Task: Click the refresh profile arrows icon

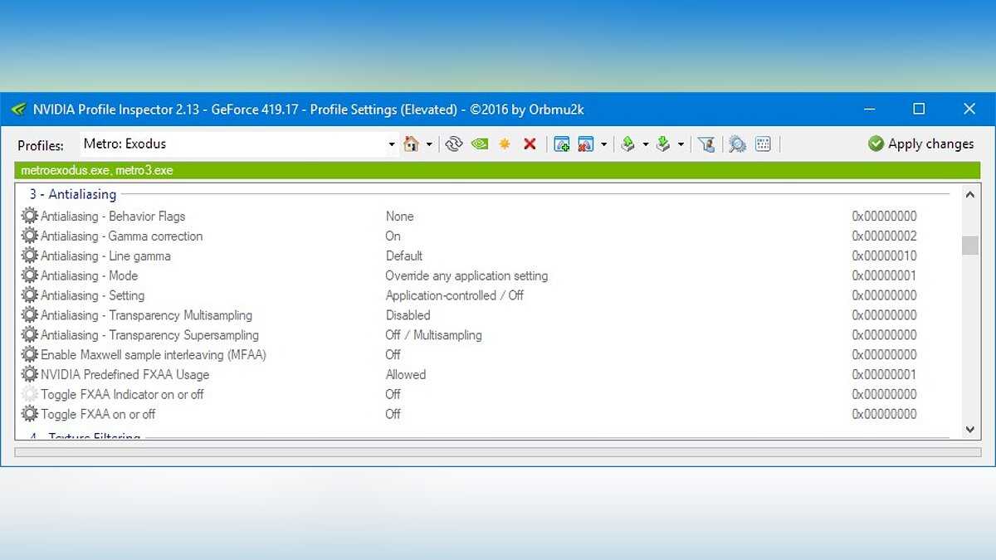Action: tap(453, 144)
